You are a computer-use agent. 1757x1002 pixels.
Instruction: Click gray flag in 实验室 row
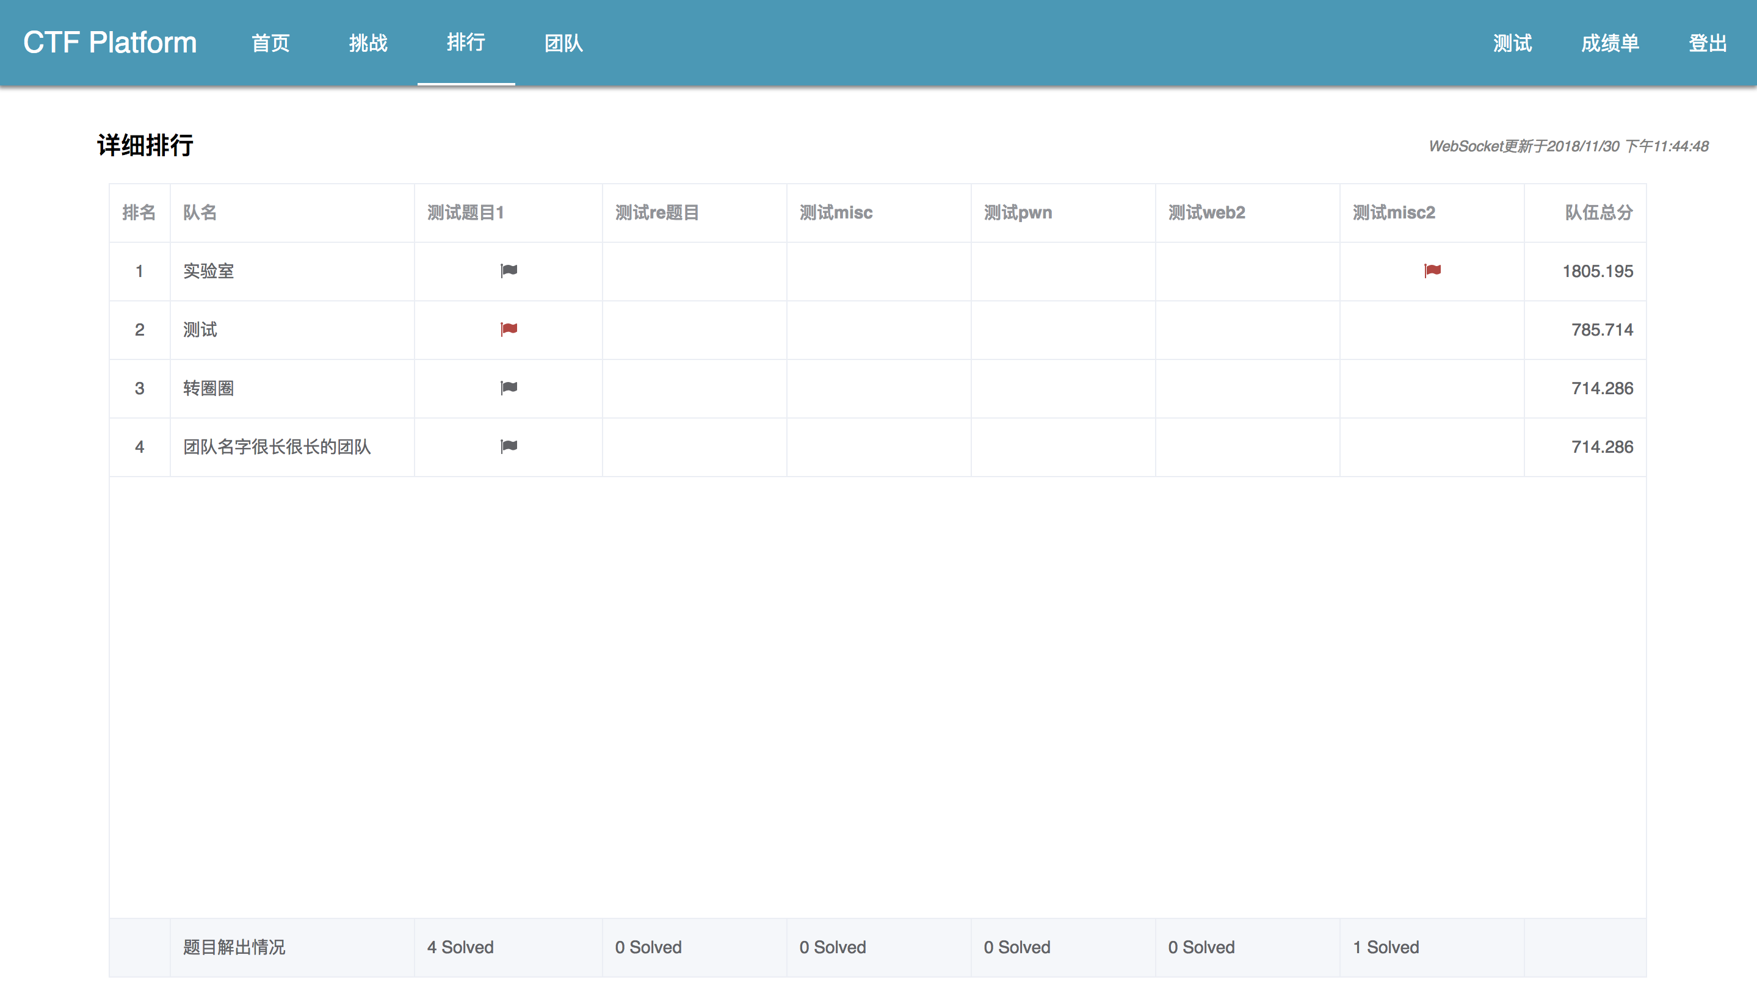(x=509, y=270)
